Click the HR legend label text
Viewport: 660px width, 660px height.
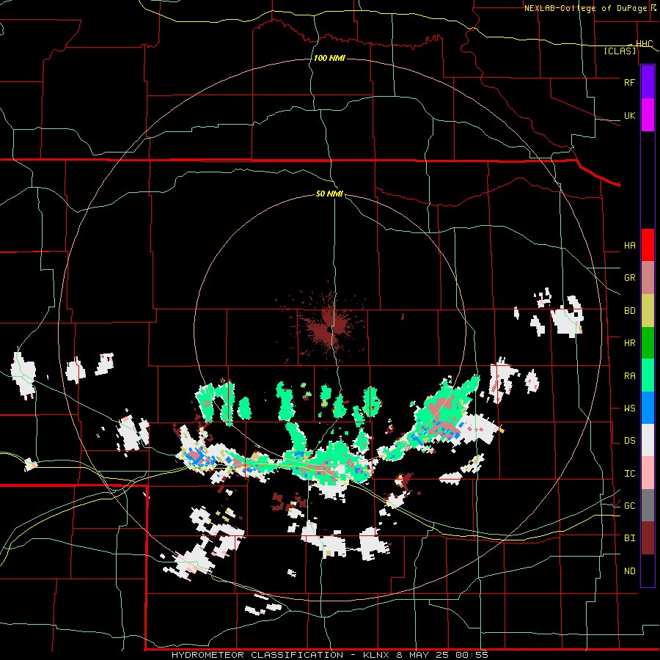tap(629, 343)
